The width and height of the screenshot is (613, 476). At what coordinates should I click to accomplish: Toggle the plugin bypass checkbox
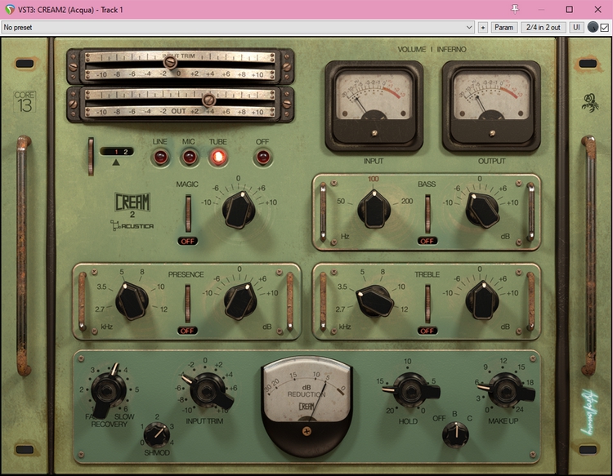[x=605, y=27]
